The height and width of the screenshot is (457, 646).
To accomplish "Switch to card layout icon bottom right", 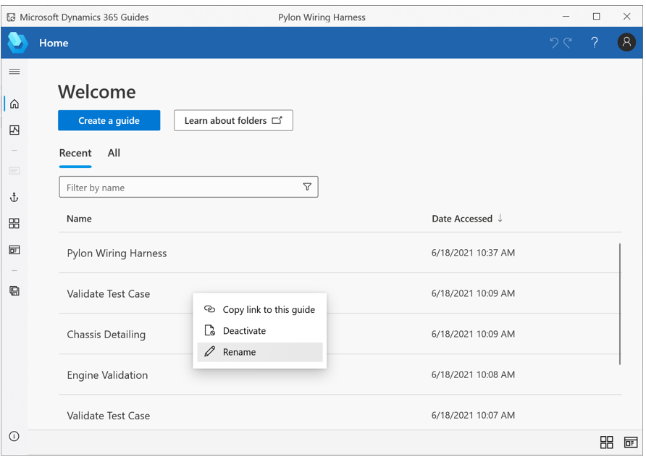I will 631,443.
